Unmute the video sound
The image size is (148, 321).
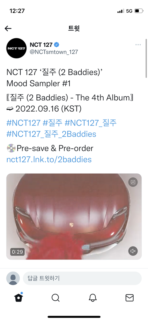click(x=133, y=251)
